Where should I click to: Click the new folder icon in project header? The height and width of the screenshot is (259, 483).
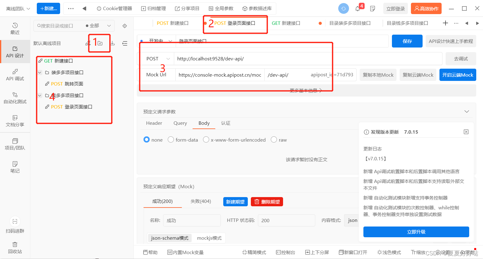pos(100,43)
